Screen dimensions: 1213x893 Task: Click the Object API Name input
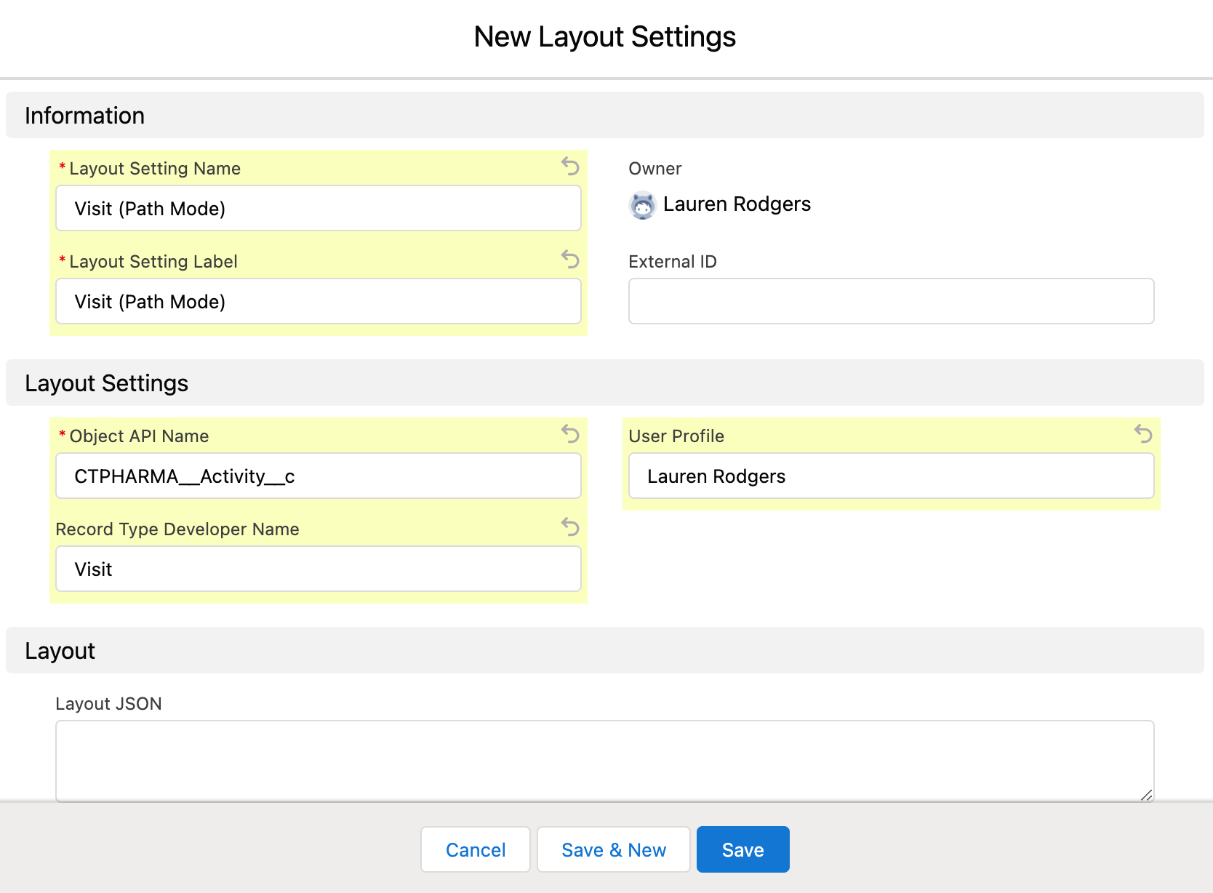[318, 476]
